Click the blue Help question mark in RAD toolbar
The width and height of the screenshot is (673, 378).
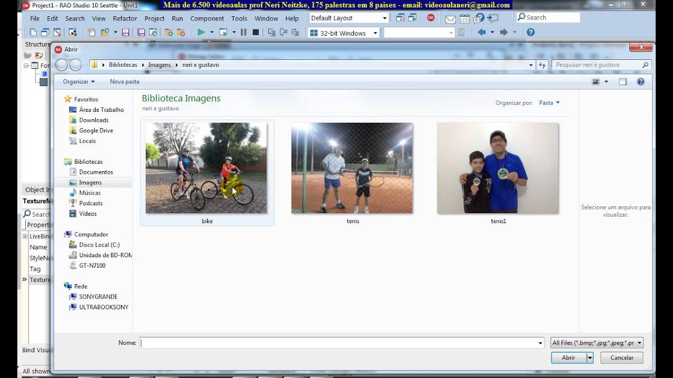point(531,33)
